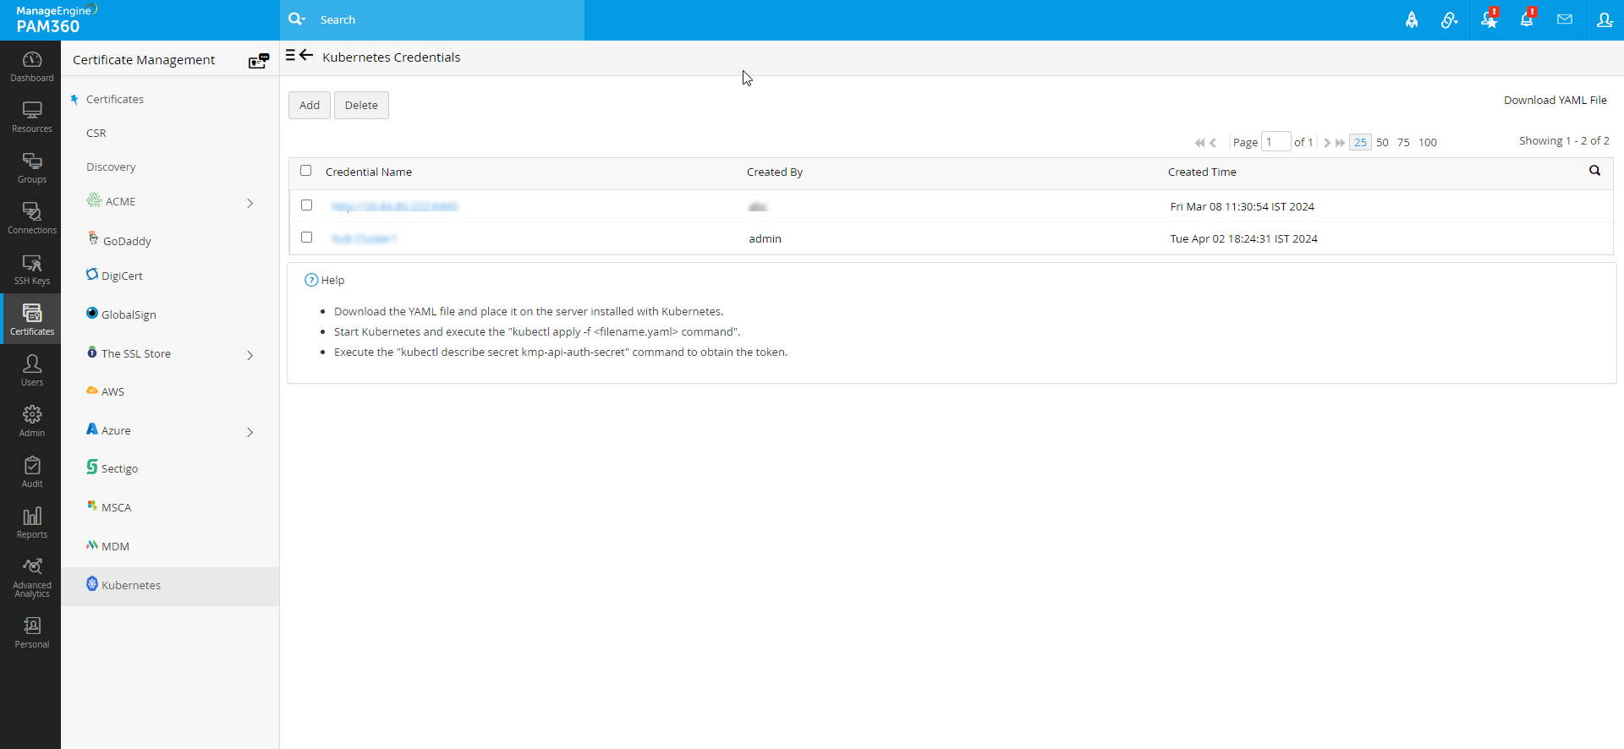Click the table search magnifier icon
Viewport: 1624px width, 749px height.
tap(1594, 171)
